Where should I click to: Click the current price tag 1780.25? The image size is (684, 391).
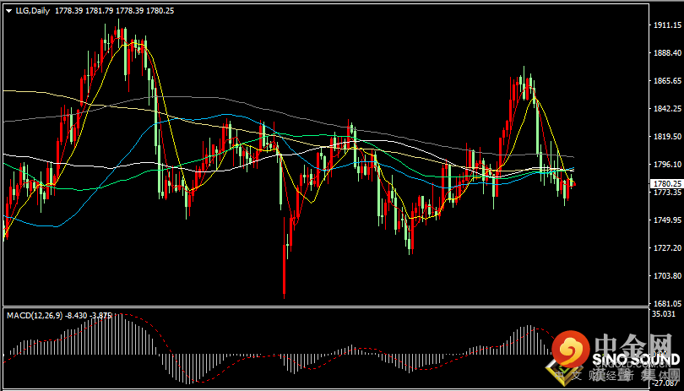[x=665, y=184]
